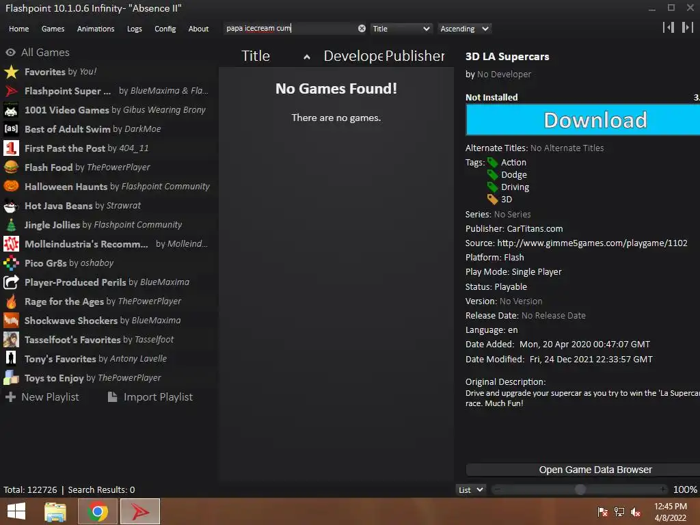
Task: Open the Rage for the Ages flame icon
Action: [x=11, y=301]
